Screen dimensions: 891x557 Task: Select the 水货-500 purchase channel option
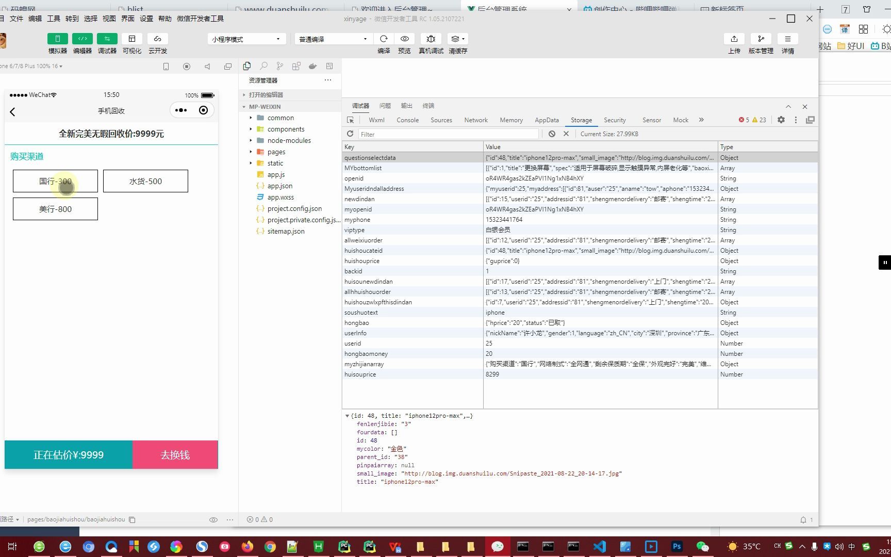pyautogui.click(x=145, y=181)
